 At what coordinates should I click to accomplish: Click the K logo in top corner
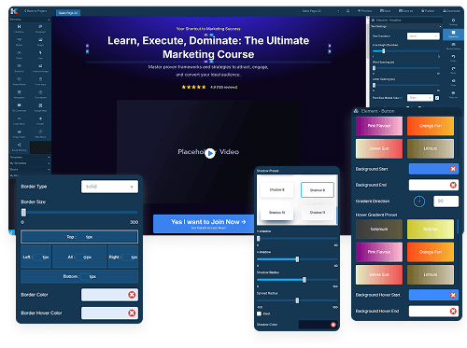(x=14, y=11)
